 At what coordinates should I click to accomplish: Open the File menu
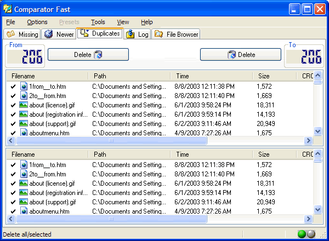click(x=10, y=22)
